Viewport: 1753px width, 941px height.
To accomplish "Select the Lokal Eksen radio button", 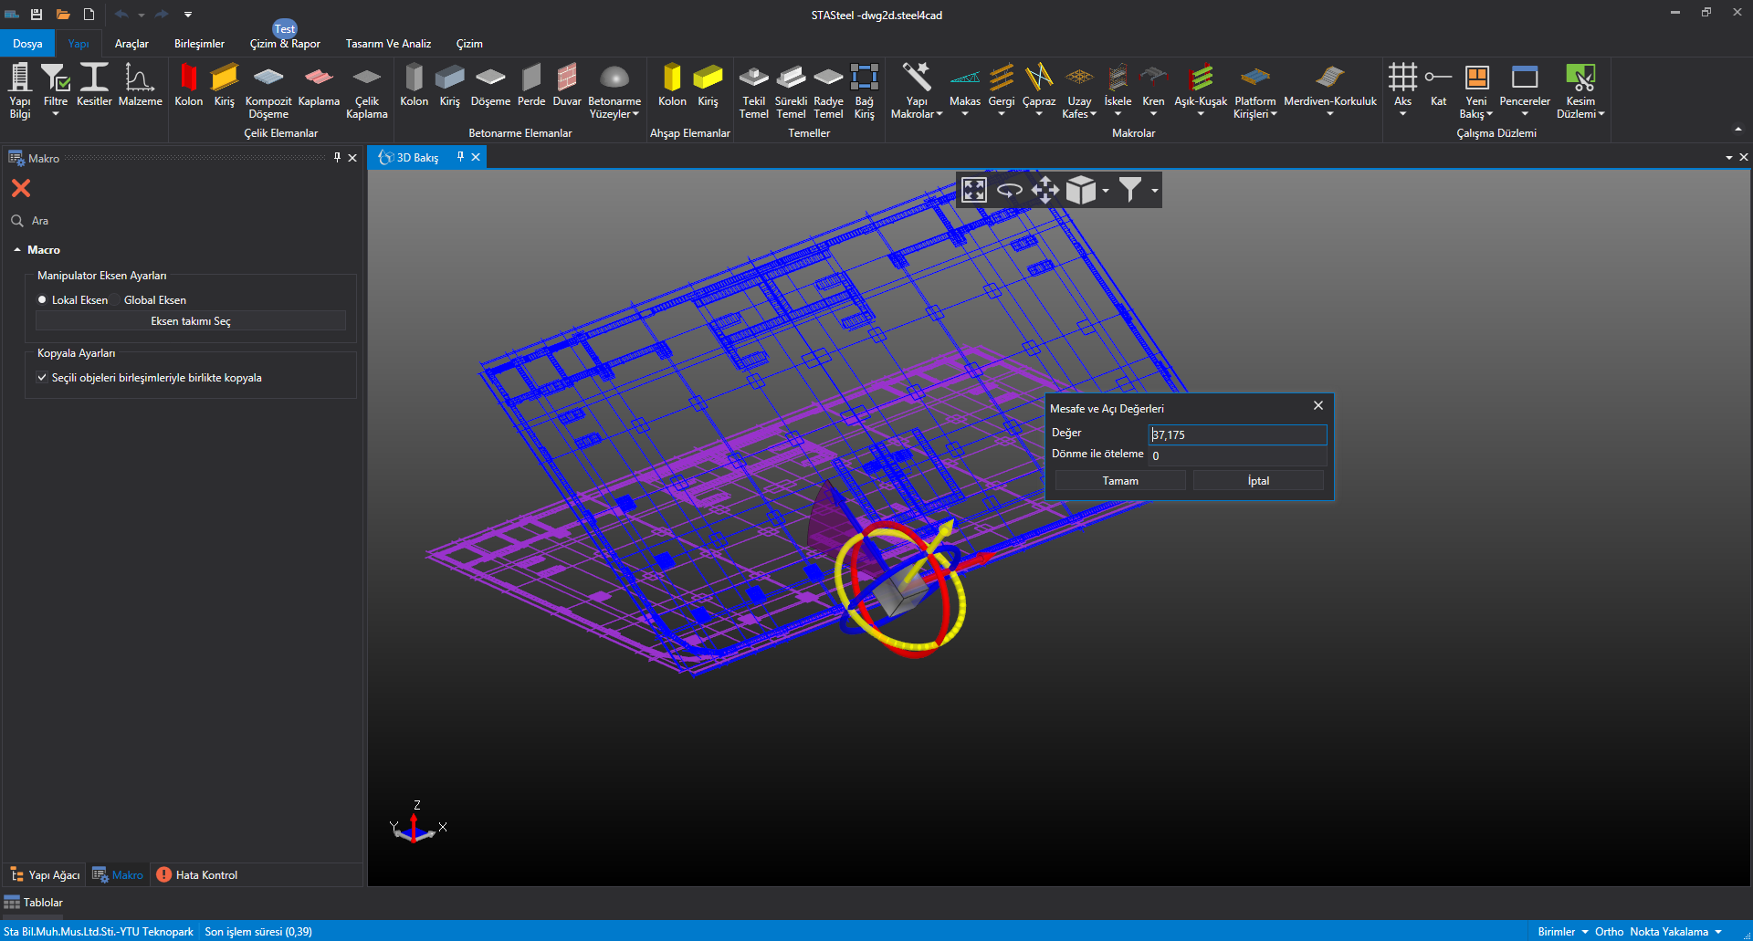I will pos(42,300).
